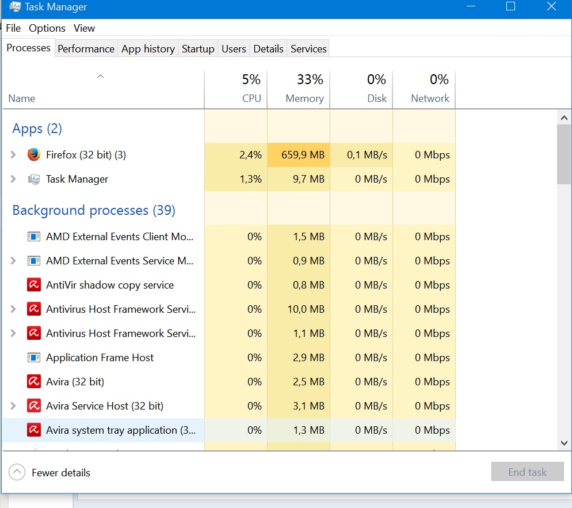Click the scrollbar up arrow
The height and width of the screenshot is (508, 572).
click(564, 117)
